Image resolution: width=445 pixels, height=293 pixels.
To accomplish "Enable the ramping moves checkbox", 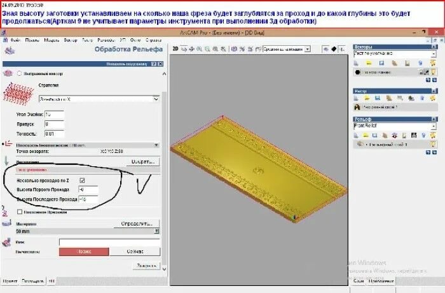I will (x=20, y=212).
